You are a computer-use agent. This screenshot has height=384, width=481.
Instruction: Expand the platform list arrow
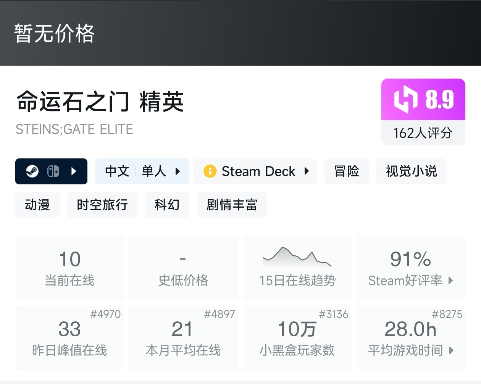click(x=74, y=171)
